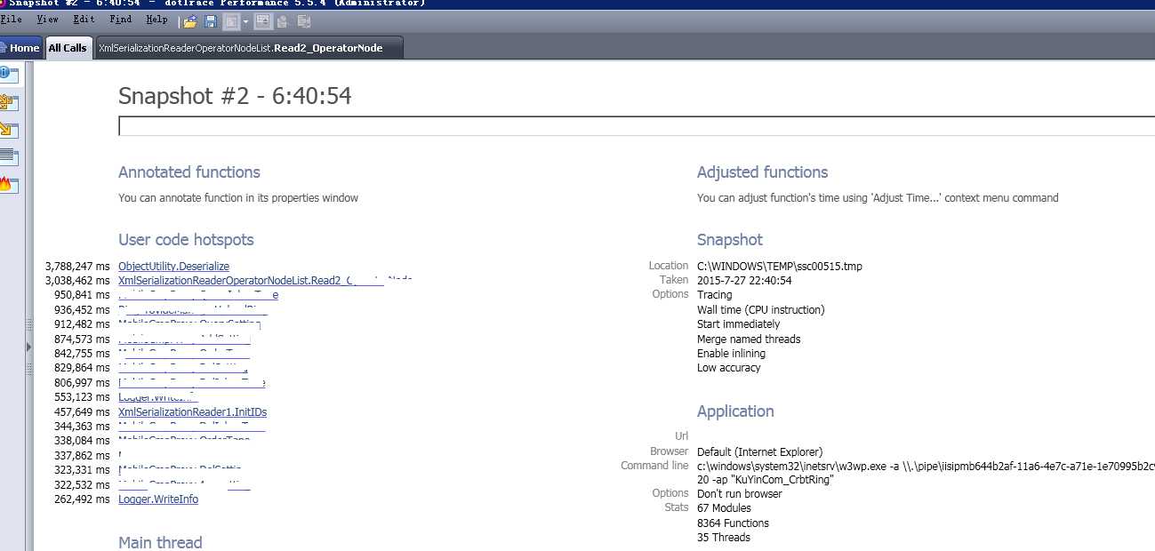Click the 35 Threads stat
The image size is (1155, 551).
click(x=724, y=538)
